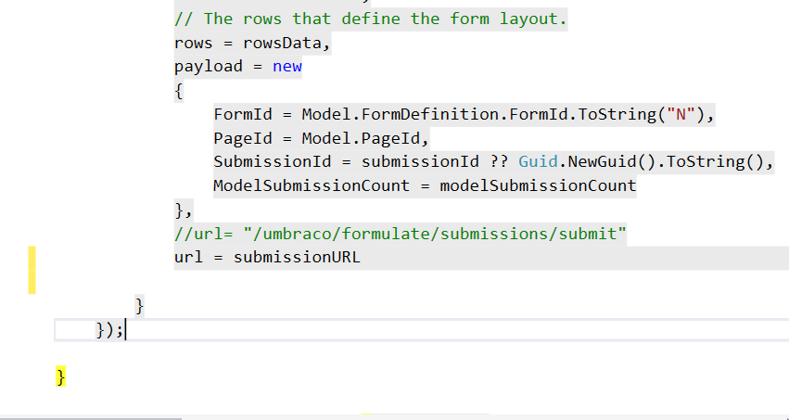Click lowercase 'modelSubmissionCount' variable
The height and width of the screenshot is (420, 789).
click(538, 185)
